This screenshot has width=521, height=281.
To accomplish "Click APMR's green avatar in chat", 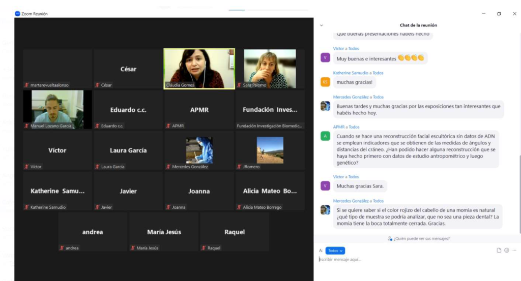I will click(325, 136).
